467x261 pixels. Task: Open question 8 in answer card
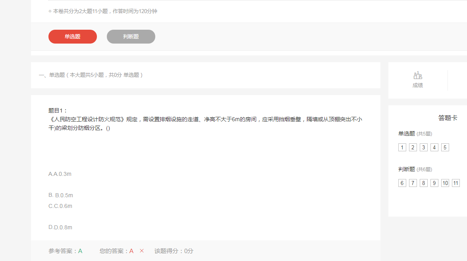tap(424, 183)
